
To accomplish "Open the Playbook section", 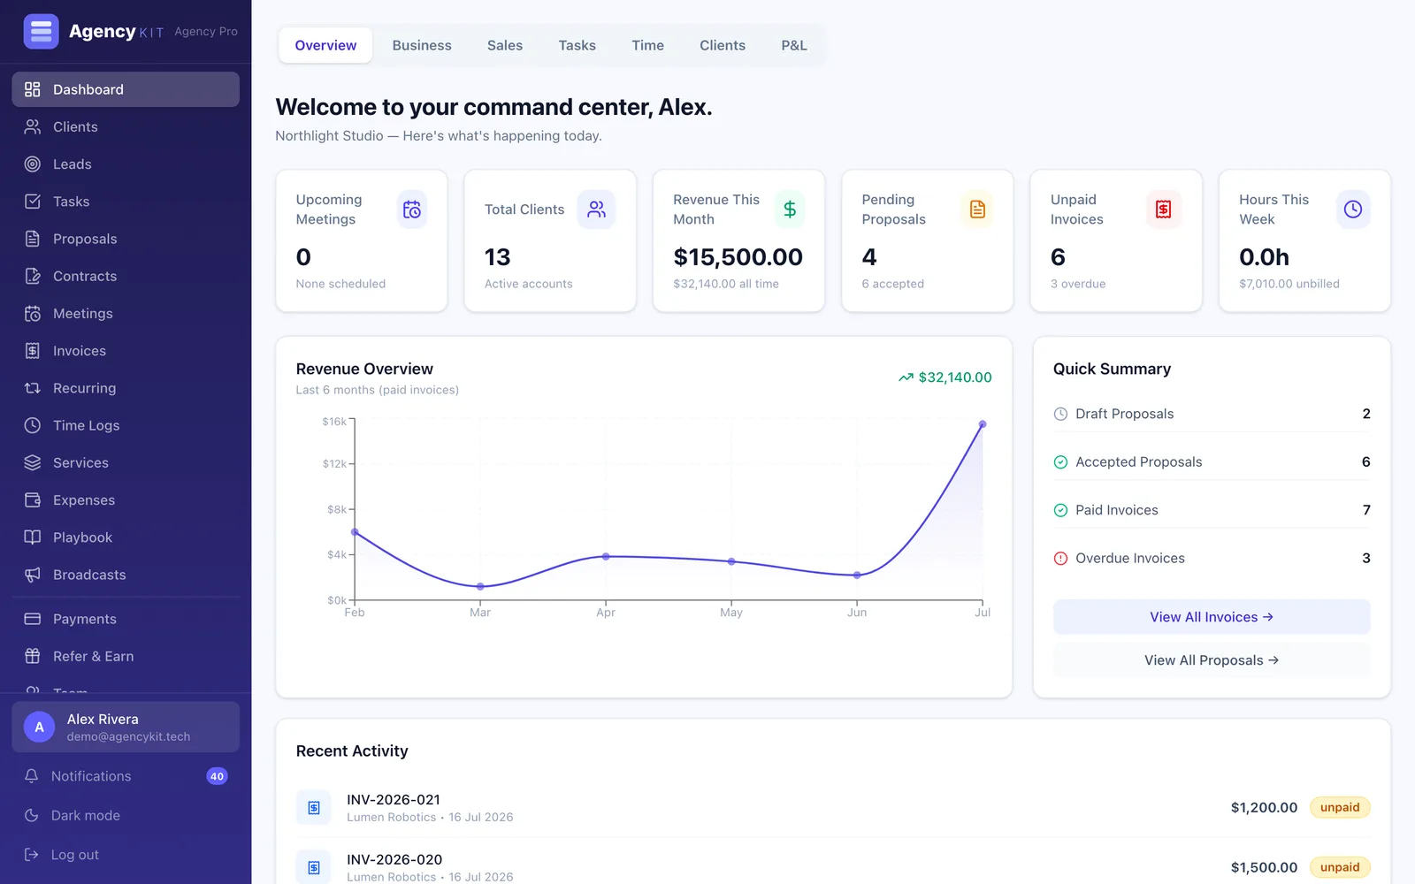I will pyautogui.click(x=126, y=537).
